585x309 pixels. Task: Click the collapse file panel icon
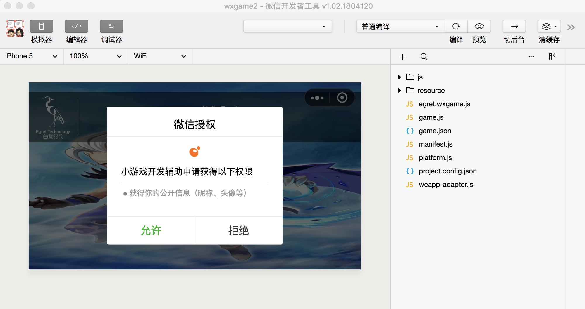(x=553, y=56)
